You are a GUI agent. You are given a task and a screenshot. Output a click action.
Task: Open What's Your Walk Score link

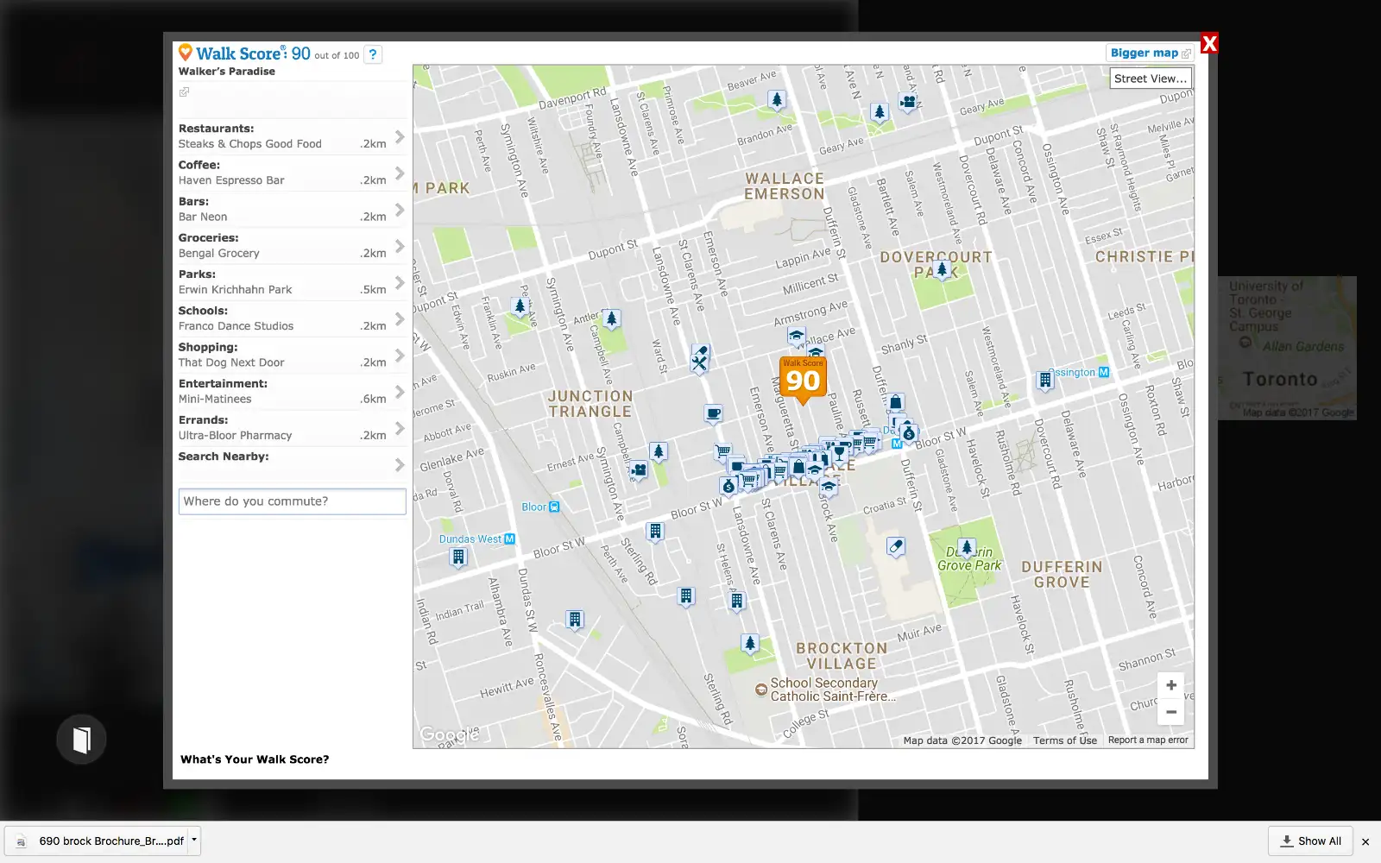point(255,759)
